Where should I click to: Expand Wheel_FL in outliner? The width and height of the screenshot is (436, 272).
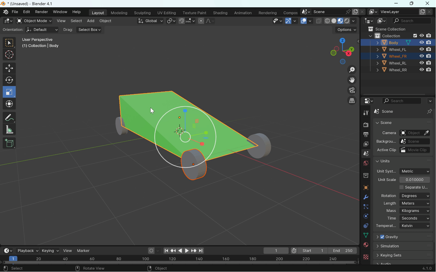[x=377, y=50]
